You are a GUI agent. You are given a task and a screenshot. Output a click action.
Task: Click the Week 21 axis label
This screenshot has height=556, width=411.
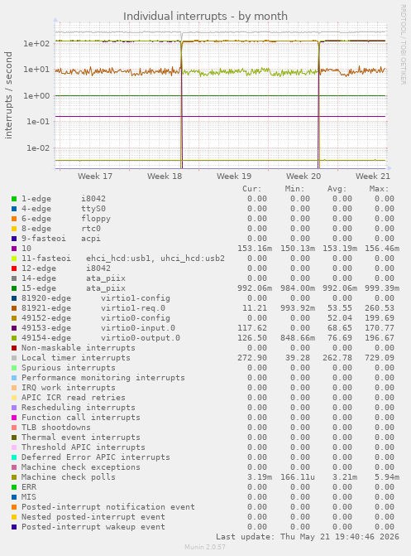[373, 176]
